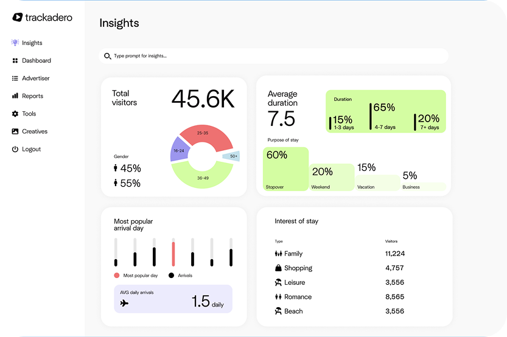The image size is (507, 337).
Task: Click the Logout power icon
Action: click(15, 149)
